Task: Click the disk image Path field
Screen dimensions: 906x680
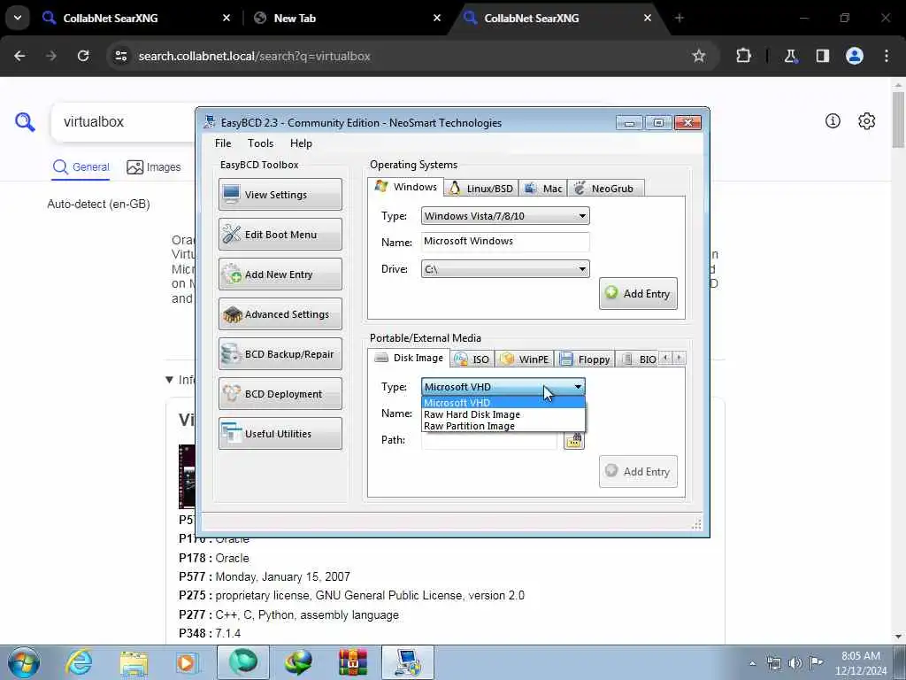Action: click(488, 441)
